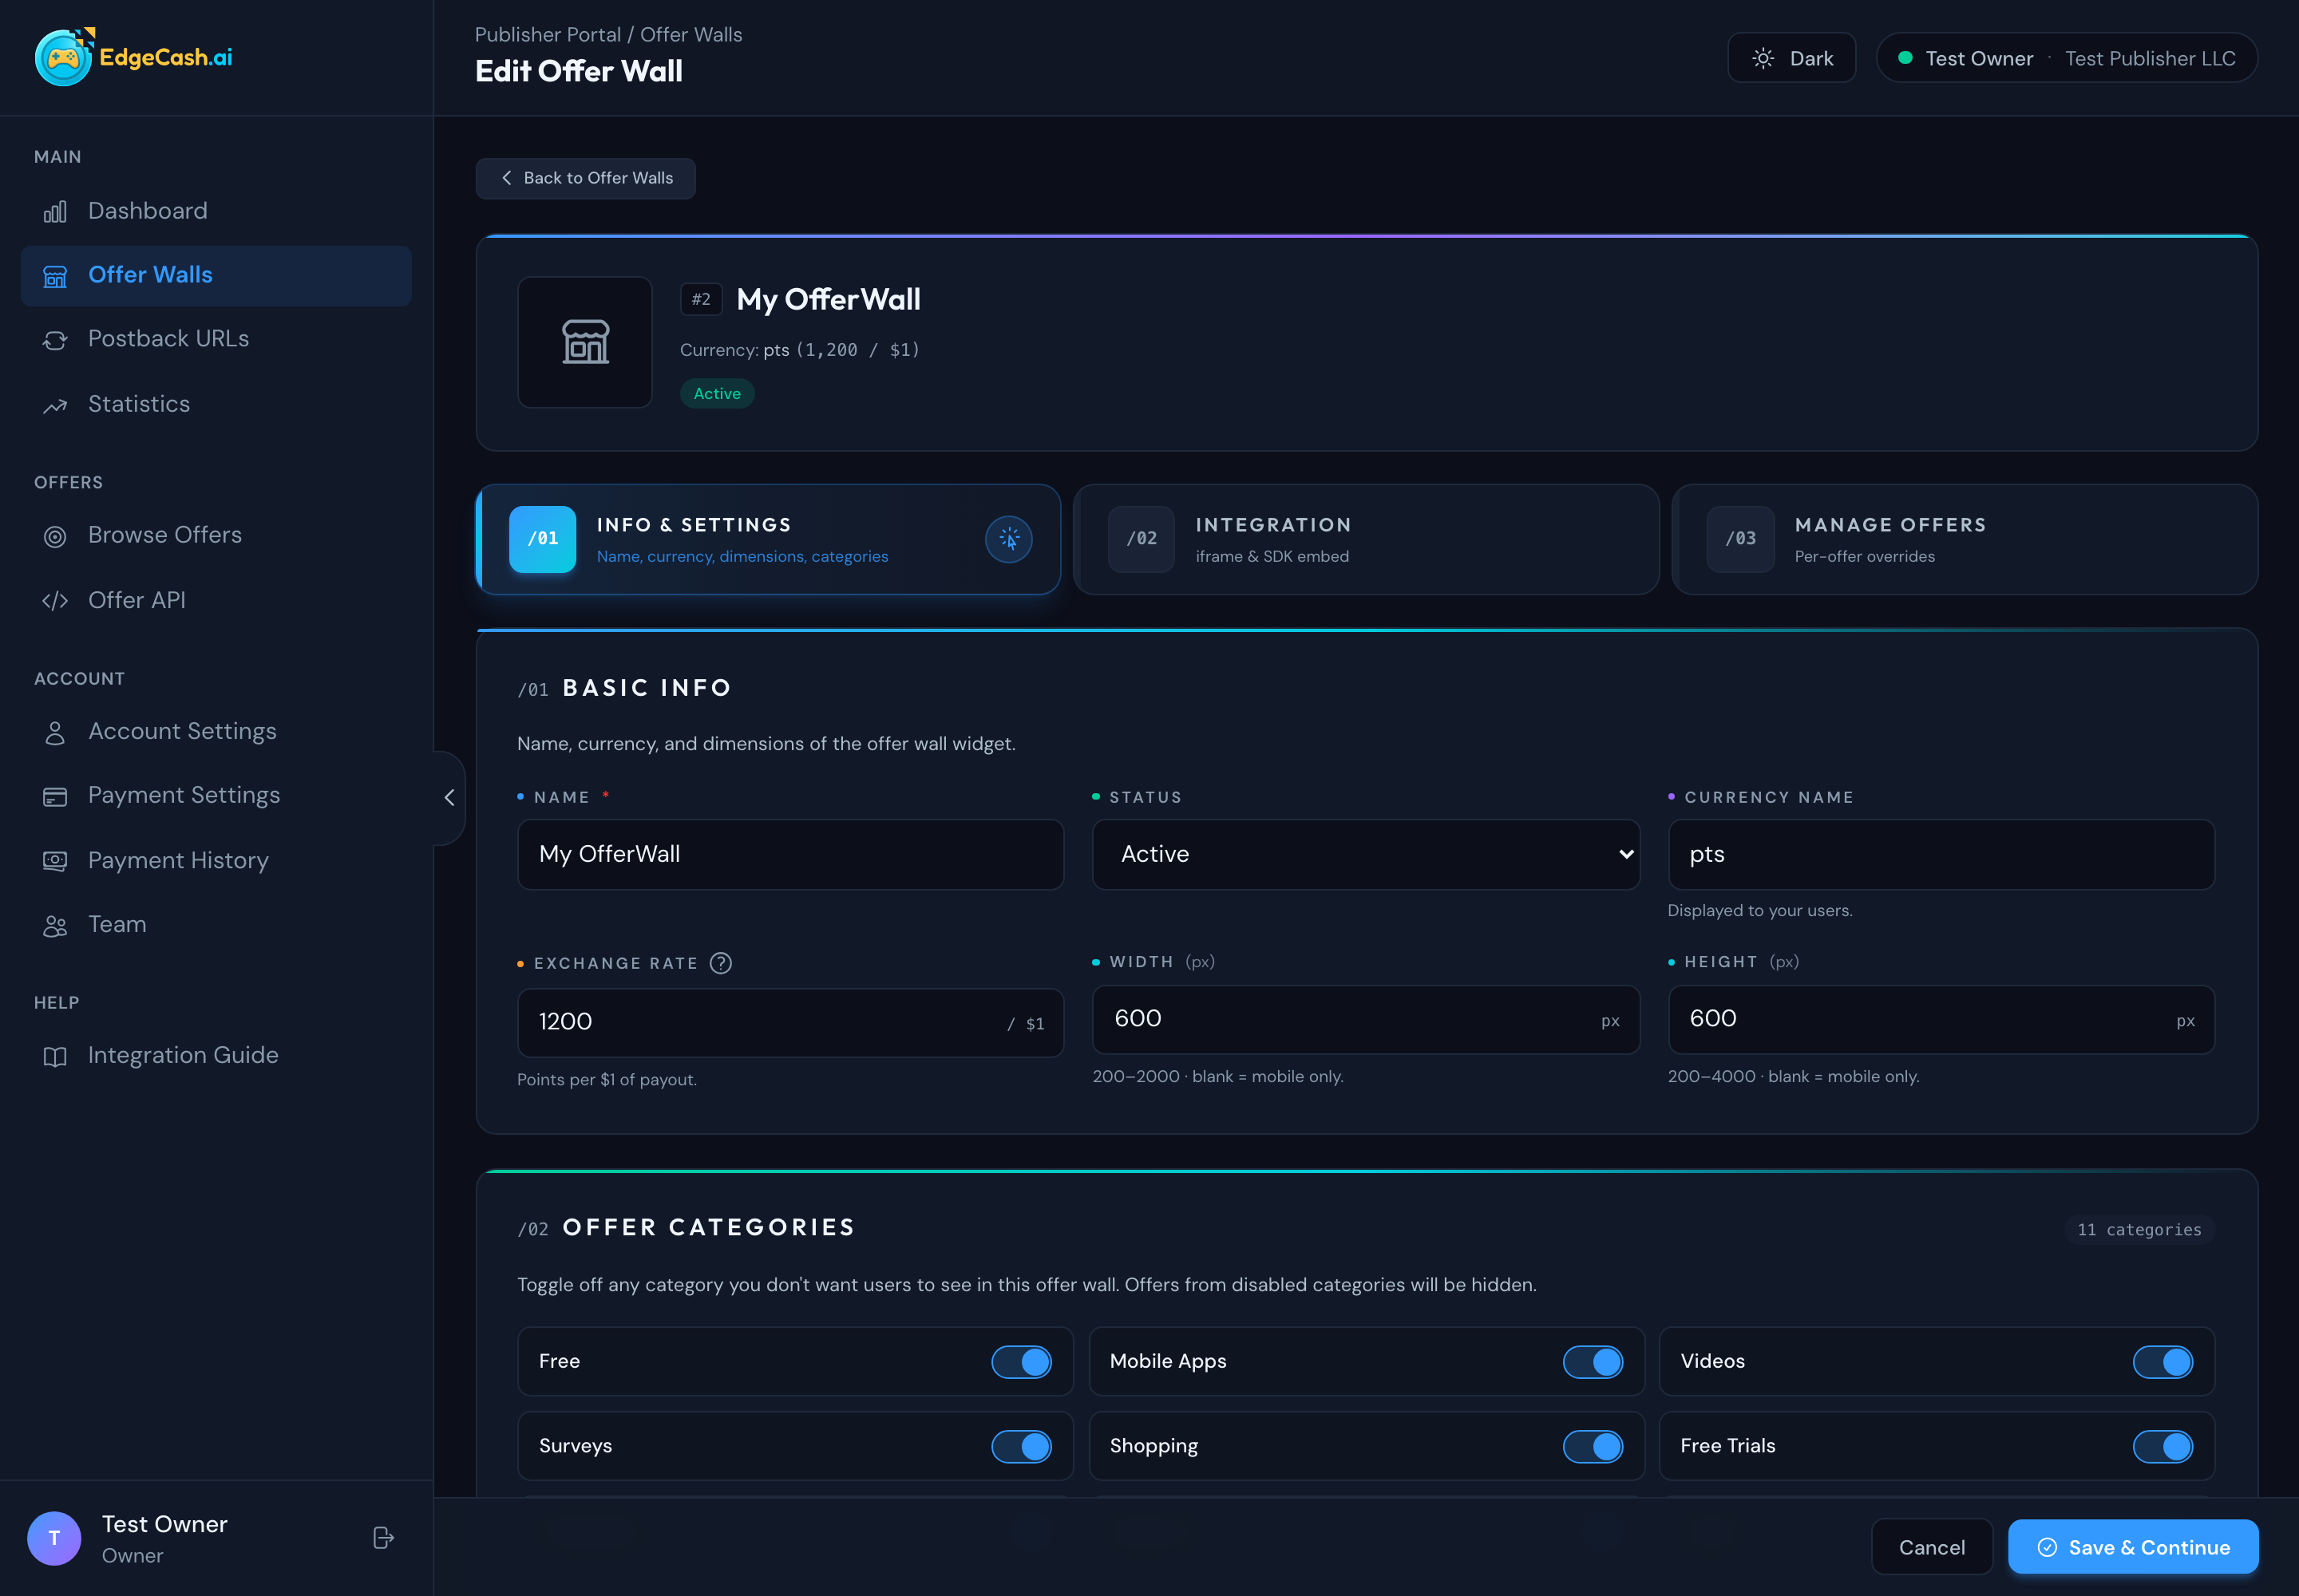
Task: Open Account Settings in sidebar
Action: [x=216, y=733]
